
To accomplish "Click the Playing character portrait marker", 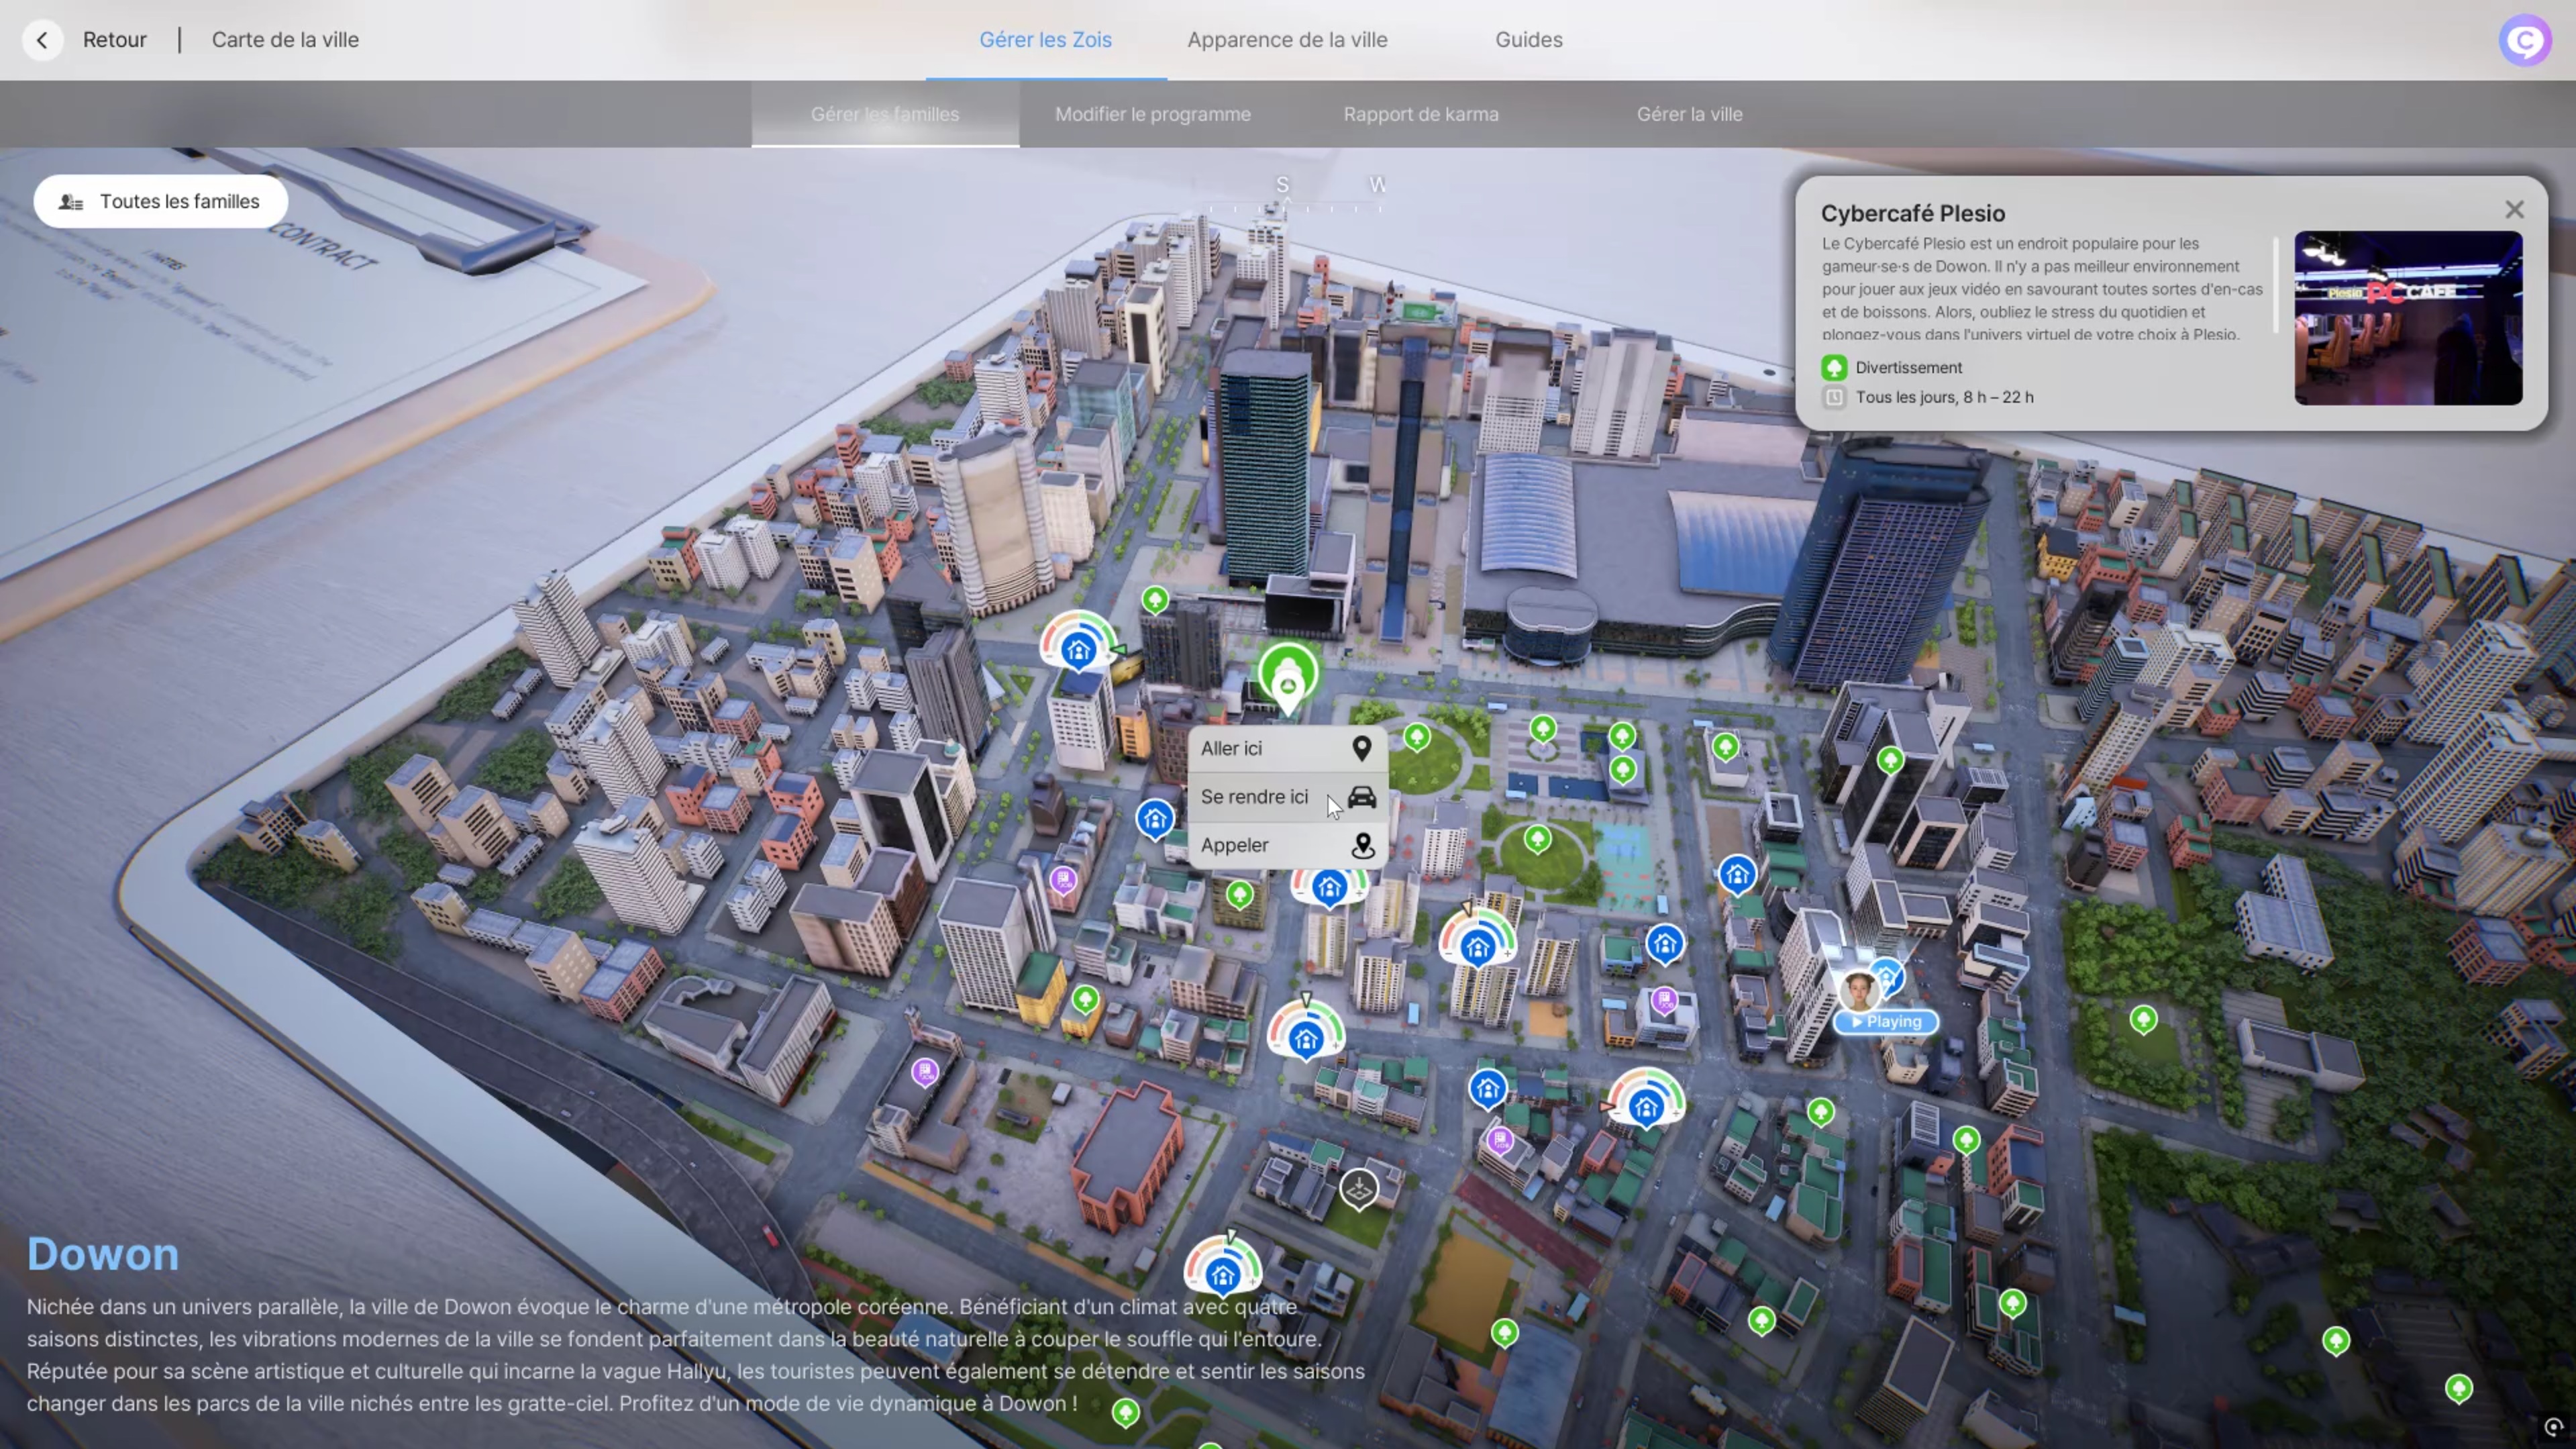I will pyautogui.click(x=1859, y=991).
